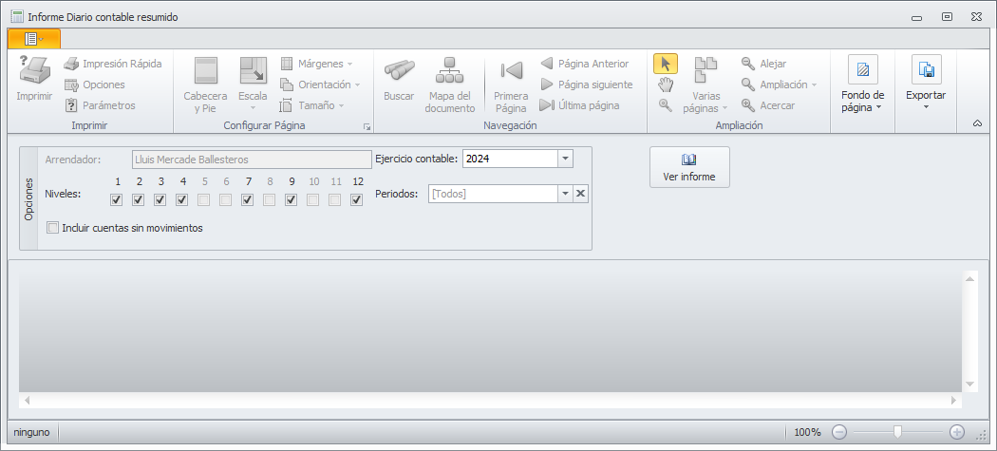This screenshot has height=451, width=997.
Task: Click the Periodos [Todos] field
Action: [494, 194]
